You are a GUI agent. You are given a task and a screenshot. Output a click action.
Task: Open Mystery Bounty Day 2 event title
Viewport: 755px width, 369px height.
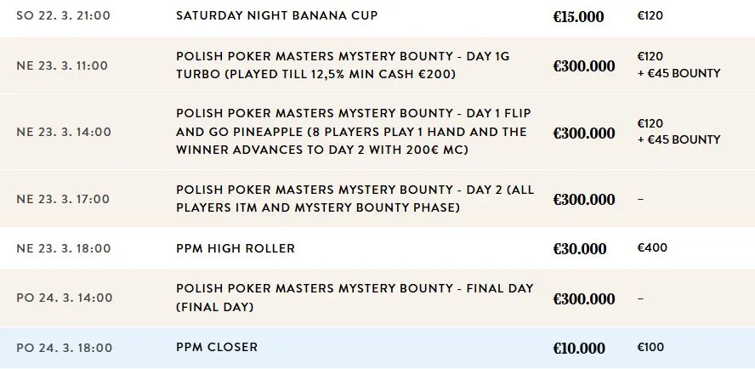click(x=355, y=198)
